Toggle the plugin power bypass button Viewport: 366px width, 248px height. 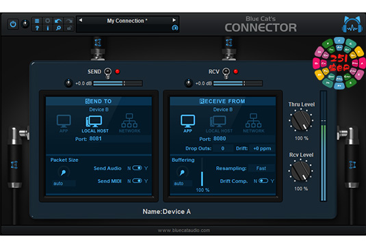(x=13, y=24)
